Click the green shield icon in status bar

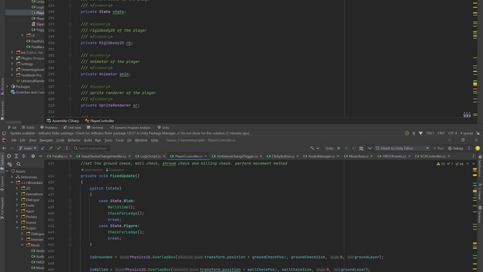421,133
